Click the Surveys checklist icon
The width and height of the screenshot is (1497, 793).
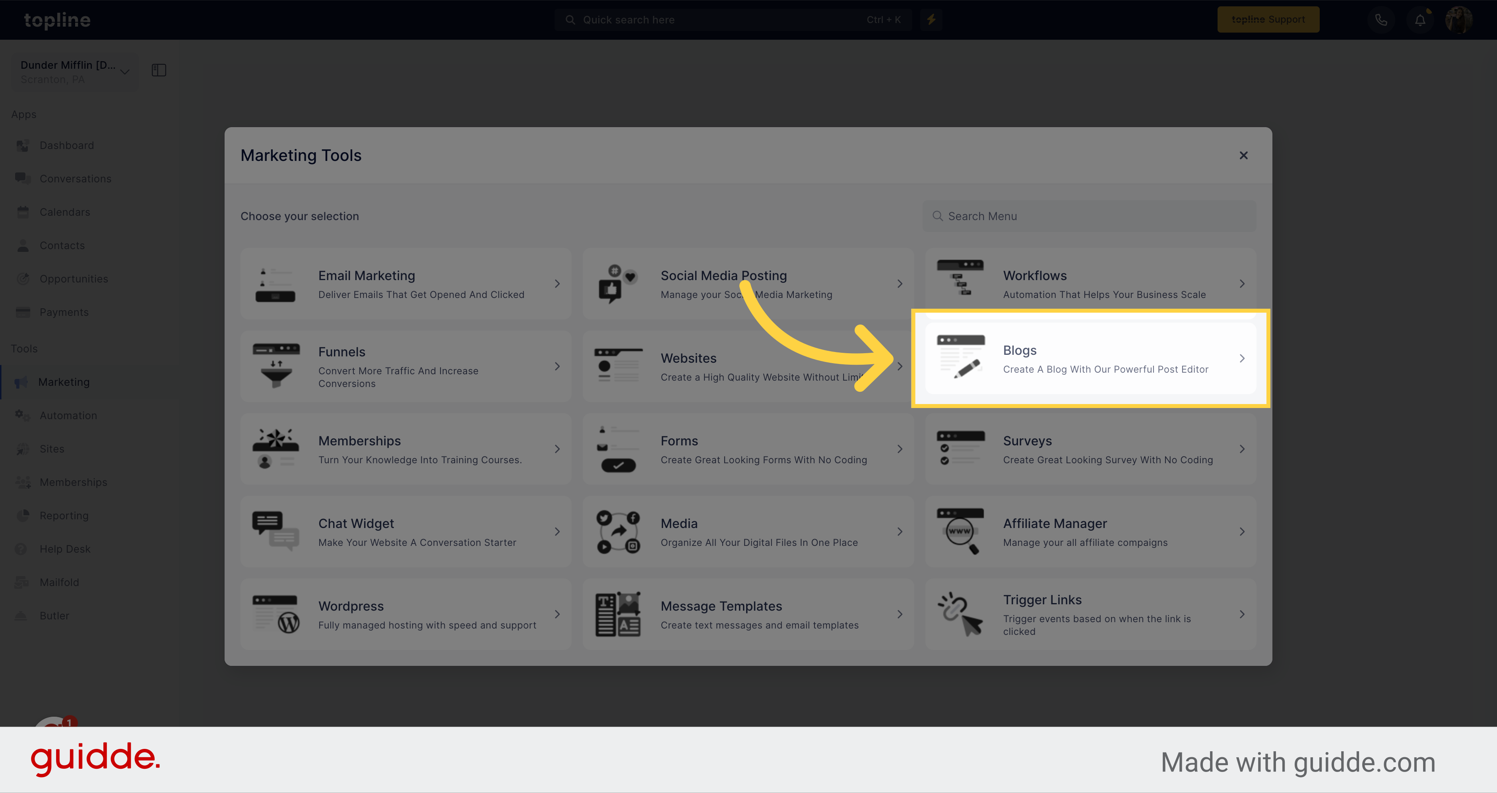coord(961,448)
